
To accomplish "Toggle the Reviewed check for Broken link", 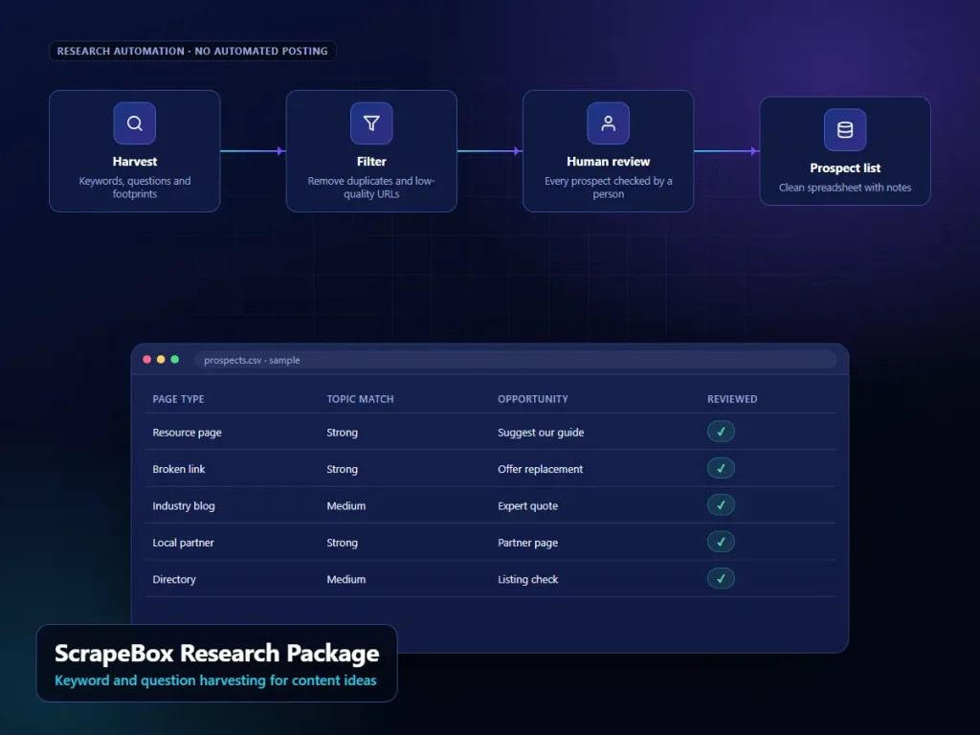I will point(721,468).
